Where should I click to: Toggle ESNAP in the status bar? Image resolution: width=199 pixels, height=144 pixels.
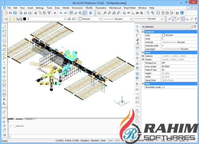(141, 141)
